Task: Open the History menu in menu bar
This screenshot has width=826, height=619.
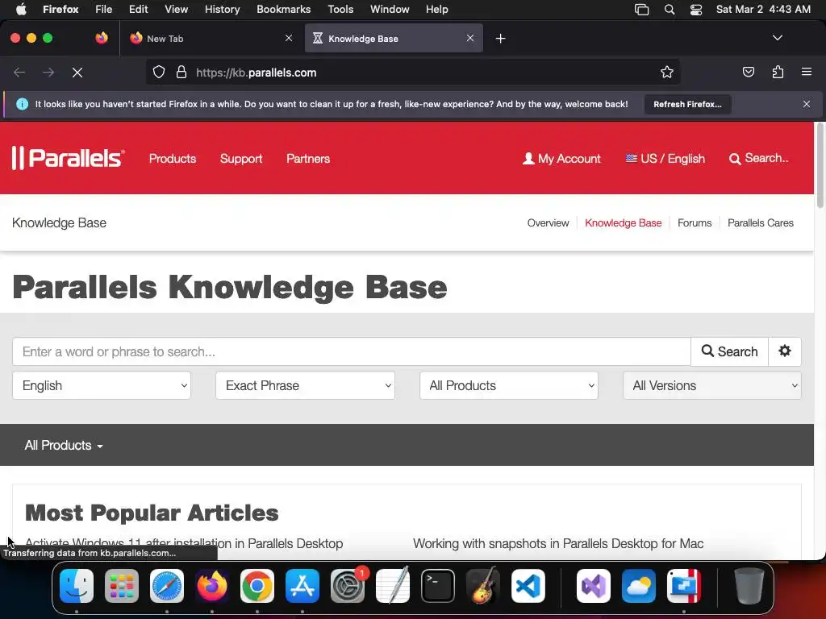Action: 222,10
